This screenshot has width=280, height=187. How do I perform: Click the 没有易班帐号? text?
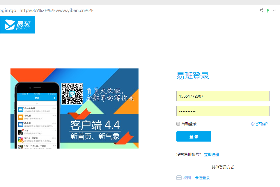pos(189,154)
